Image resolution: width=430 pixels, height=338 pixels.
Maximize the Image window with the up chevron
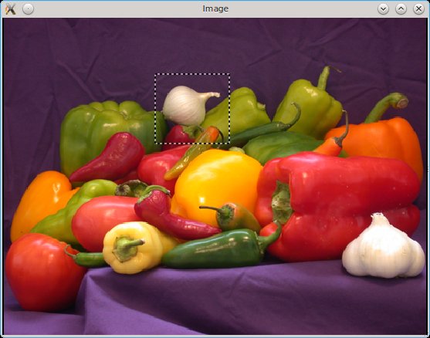pyautogui.click(x=401, y=9)
